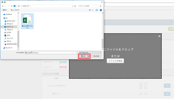Toggle the preview pane icon
The image size is (174, 99).
(96, 10)
